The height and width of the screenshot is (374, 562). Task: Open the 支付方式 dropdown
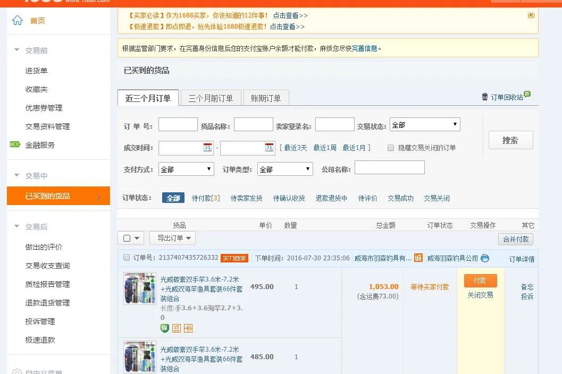186,169
